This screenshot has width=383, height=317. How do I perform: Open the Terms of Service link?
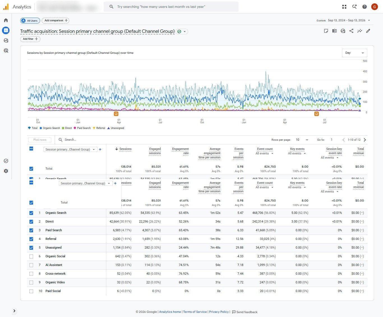tap(195, 312)
